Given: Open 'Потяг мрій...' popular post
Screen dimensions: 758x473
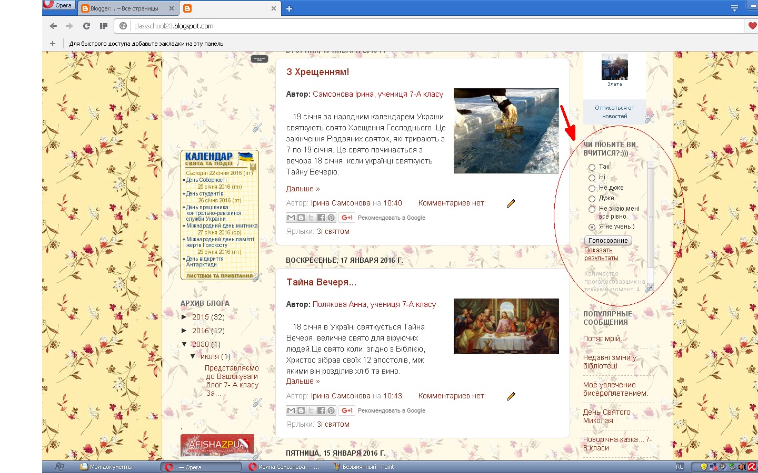Looking at the screenshot, I should coord(604,338).
